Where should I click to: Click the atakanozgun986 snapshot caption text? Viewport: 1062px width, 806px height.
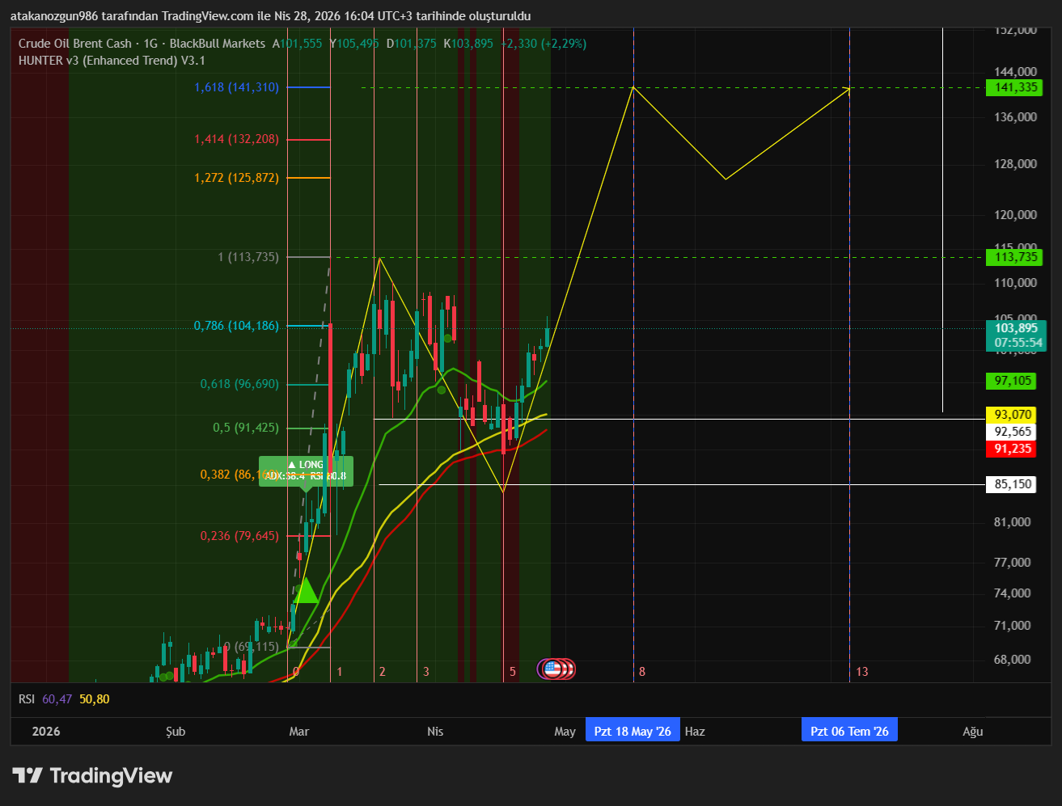[x=270, y=16]
